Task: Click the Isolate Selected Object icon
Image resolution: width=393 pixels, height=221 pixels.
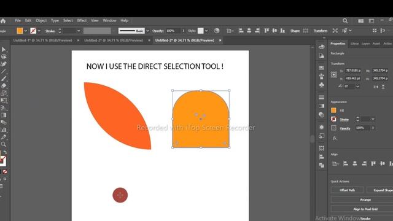Action: [335, 31]
